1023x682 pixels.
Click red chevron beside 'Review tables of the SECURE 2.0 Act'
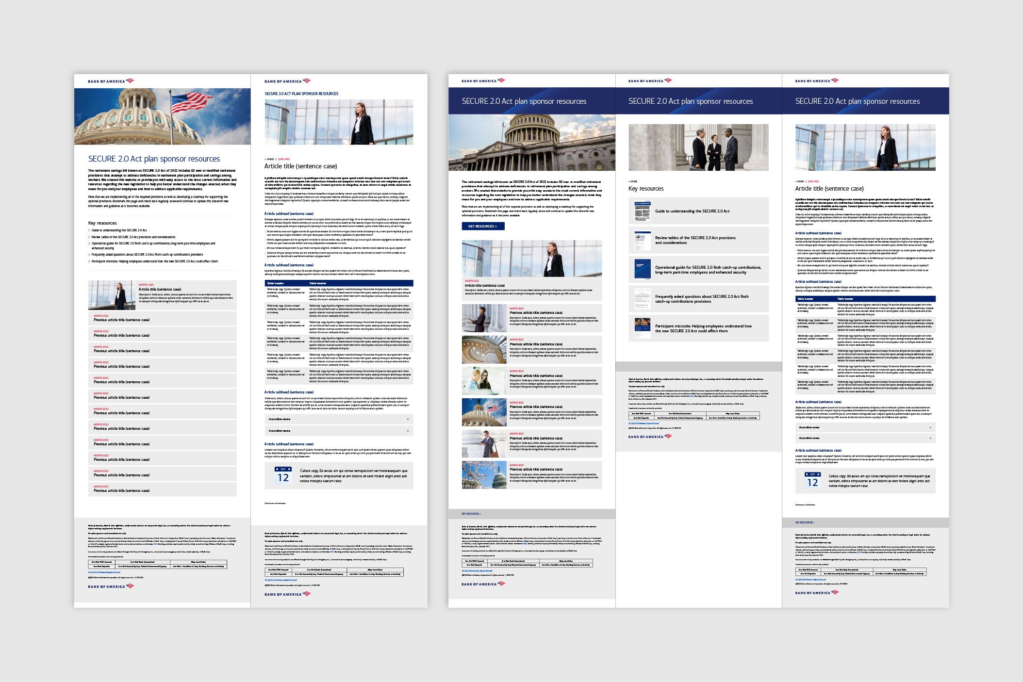89,237
